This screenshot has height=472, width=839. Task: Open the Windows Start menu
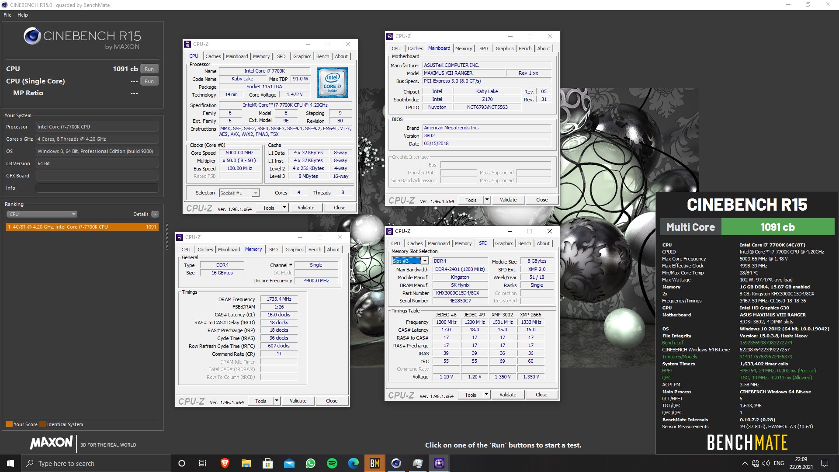(x=10, y=463)
